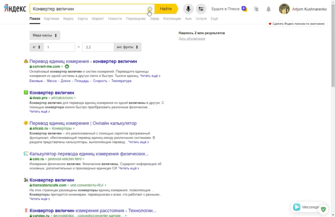This screenshot has width=335, height=217.
Task: Open Перевод единиц измерения | Онлайн калькулятор result
Action: click(83, 123)
